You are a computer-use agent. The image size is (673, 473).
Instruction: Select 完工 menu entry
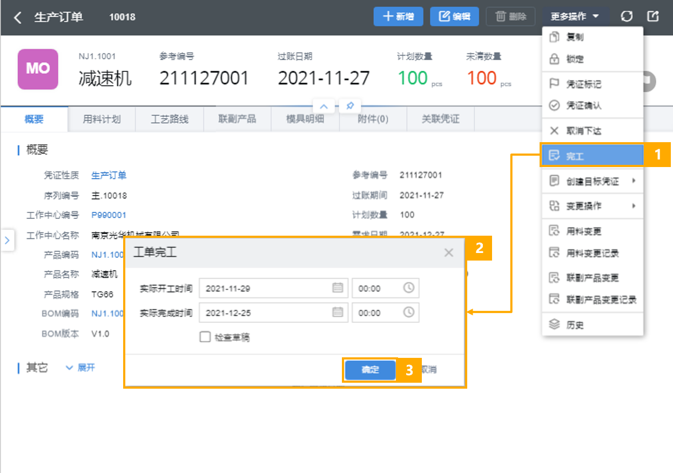click(x=593, y=156)
